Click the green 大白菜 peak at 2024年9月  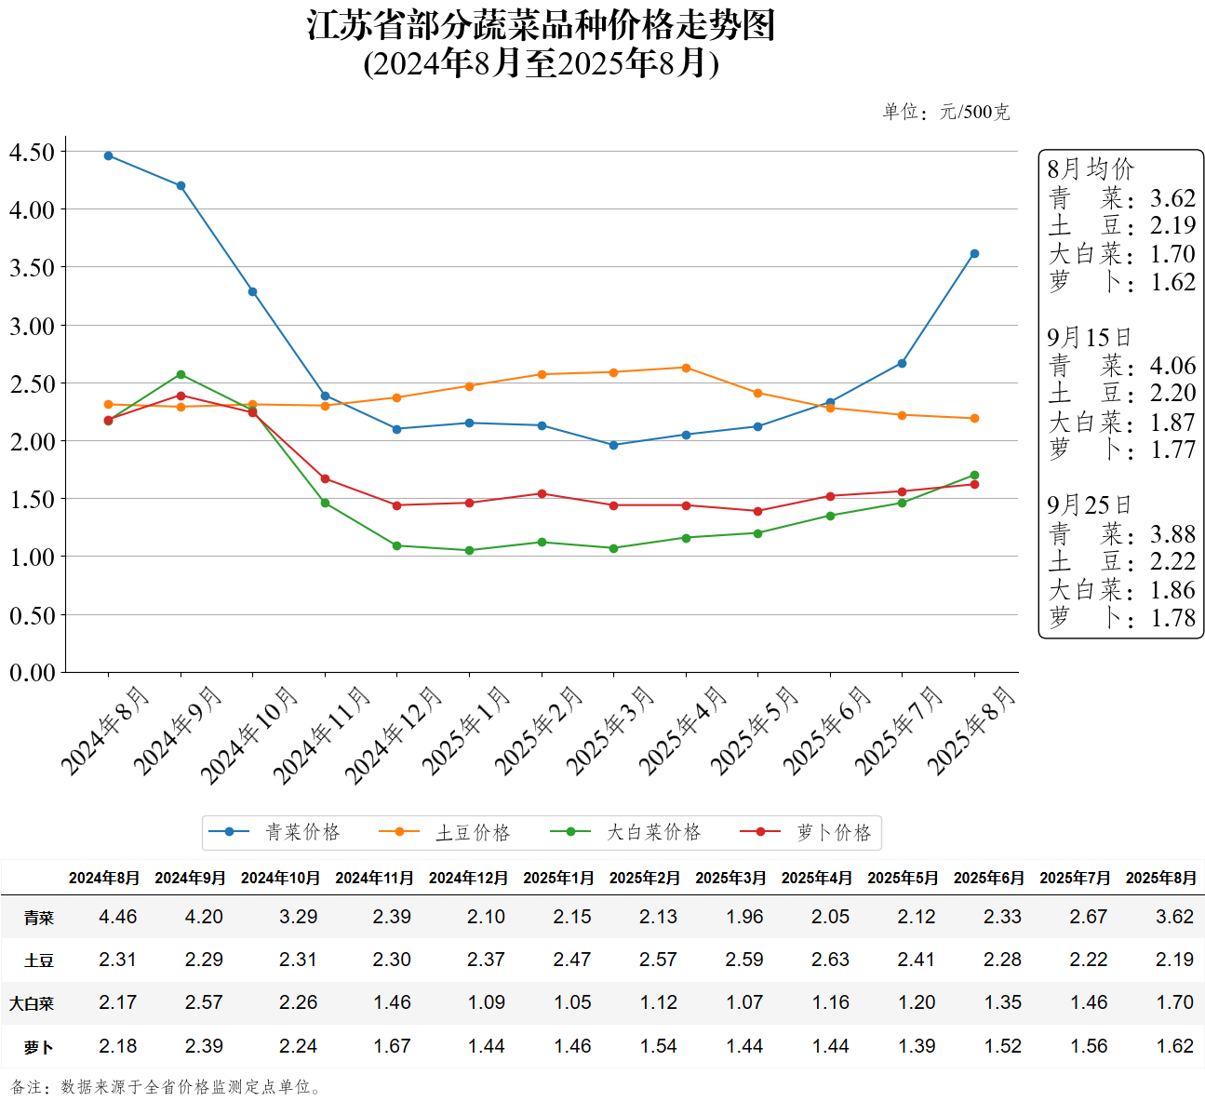click(x=181, y=375)
